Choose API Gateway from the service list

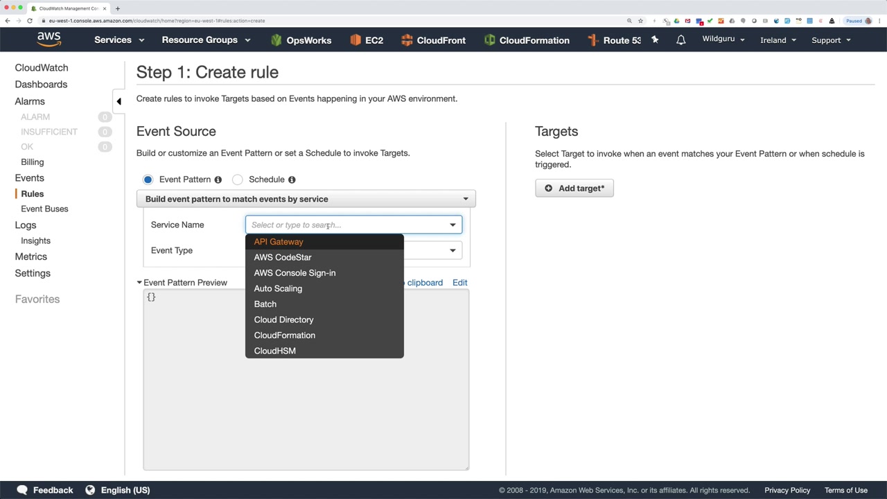(x=279, y=242)
